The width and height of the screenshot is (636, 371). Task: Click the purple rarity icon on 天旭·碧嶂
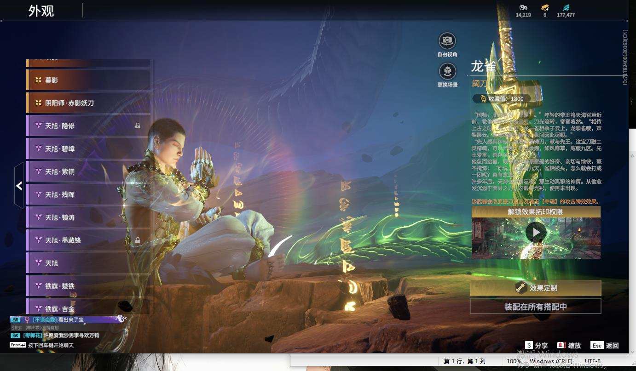(38, 148)
